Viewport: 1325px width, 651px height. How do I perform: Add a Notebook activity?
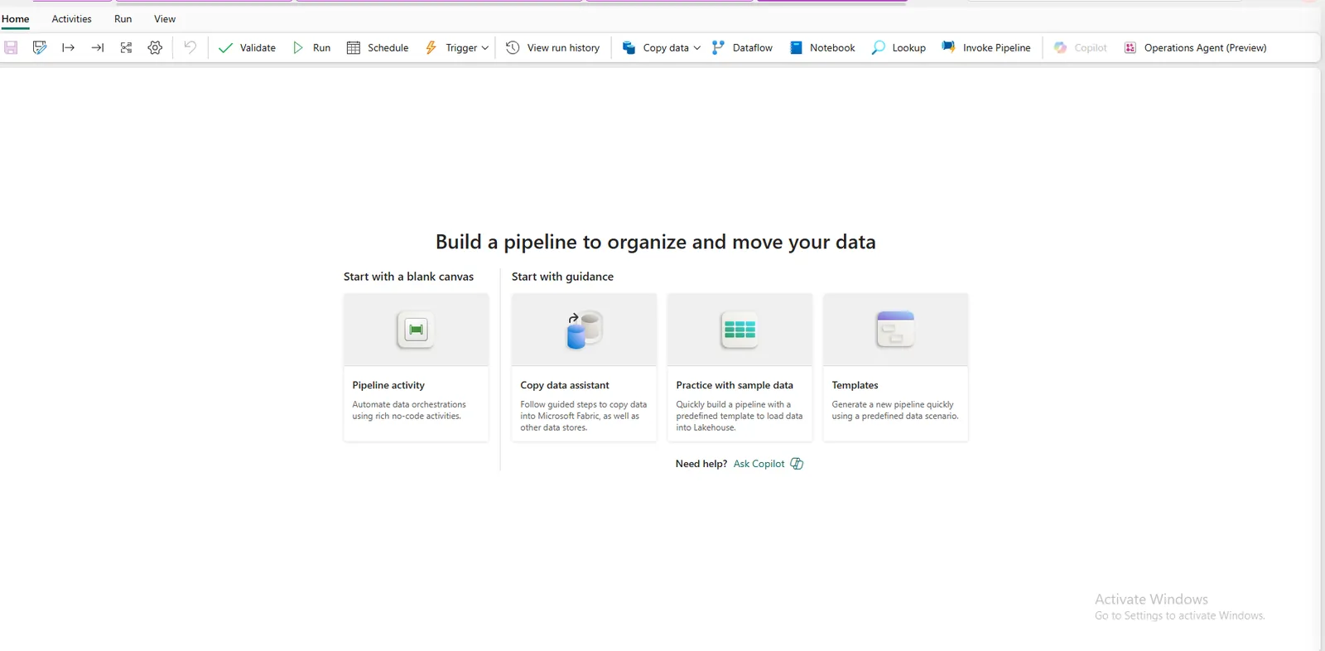pyautogui.click(x=821, y=48)
